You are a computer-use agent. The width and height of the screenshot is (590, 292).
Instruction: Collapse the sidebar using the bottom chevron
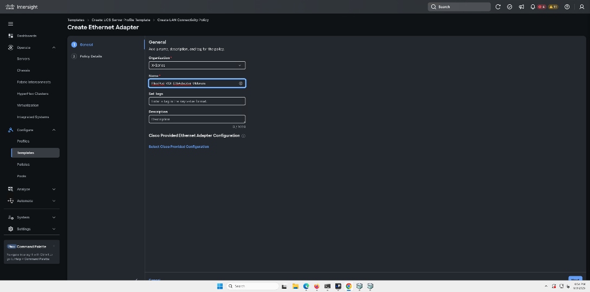coord(137,280)
